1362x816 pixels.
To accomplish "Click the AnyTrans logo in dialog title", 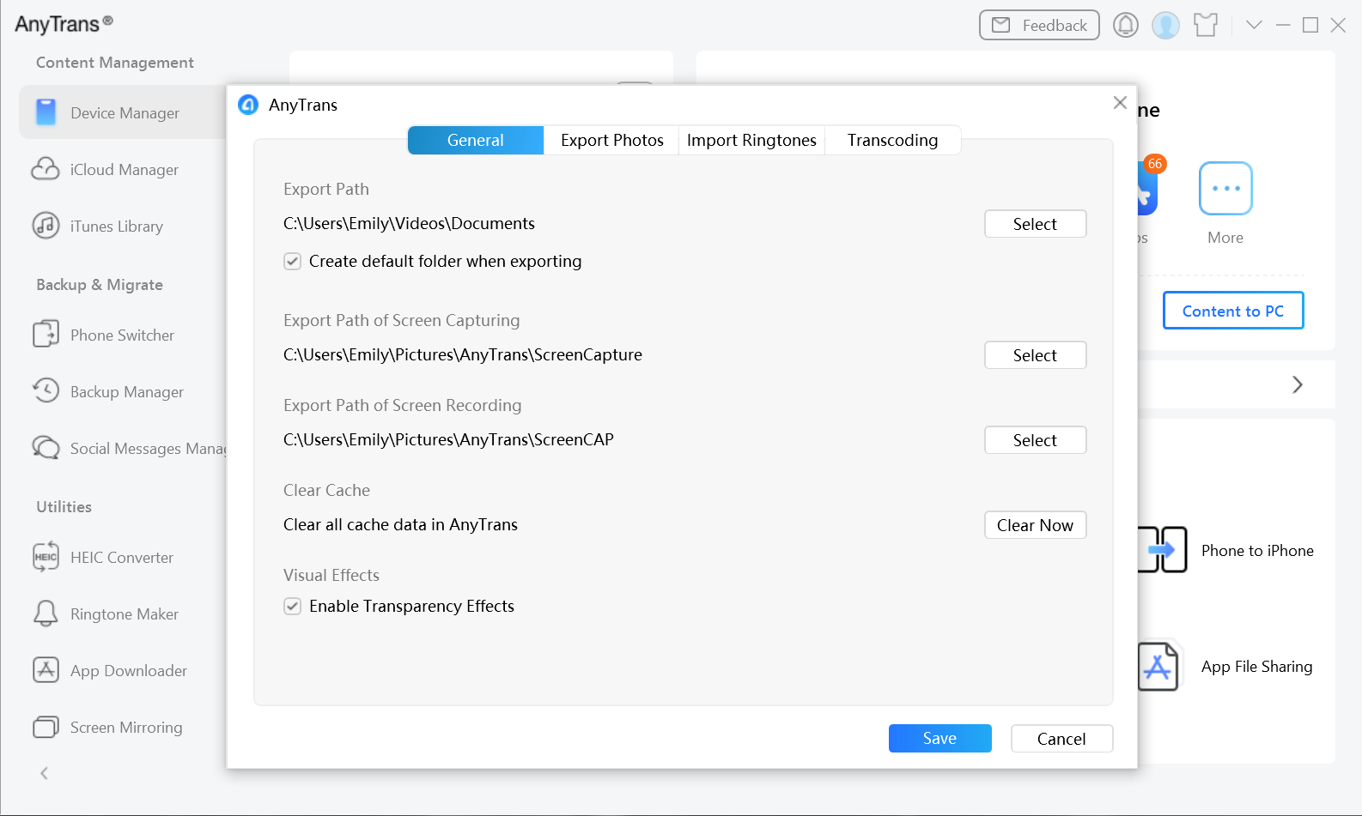I will click(248, 105).
